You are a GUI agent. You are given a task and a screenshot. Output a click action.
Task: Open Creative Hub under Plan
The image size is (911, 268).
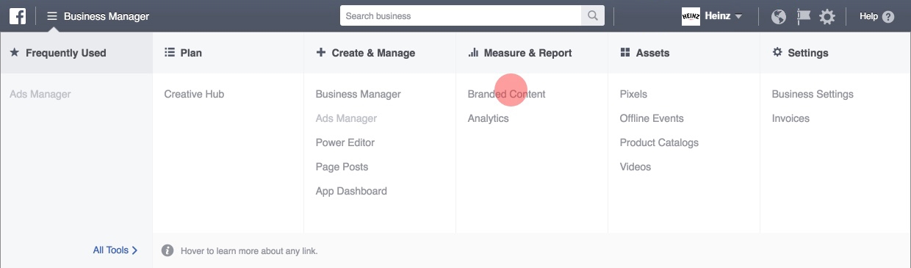coord(194,94)
